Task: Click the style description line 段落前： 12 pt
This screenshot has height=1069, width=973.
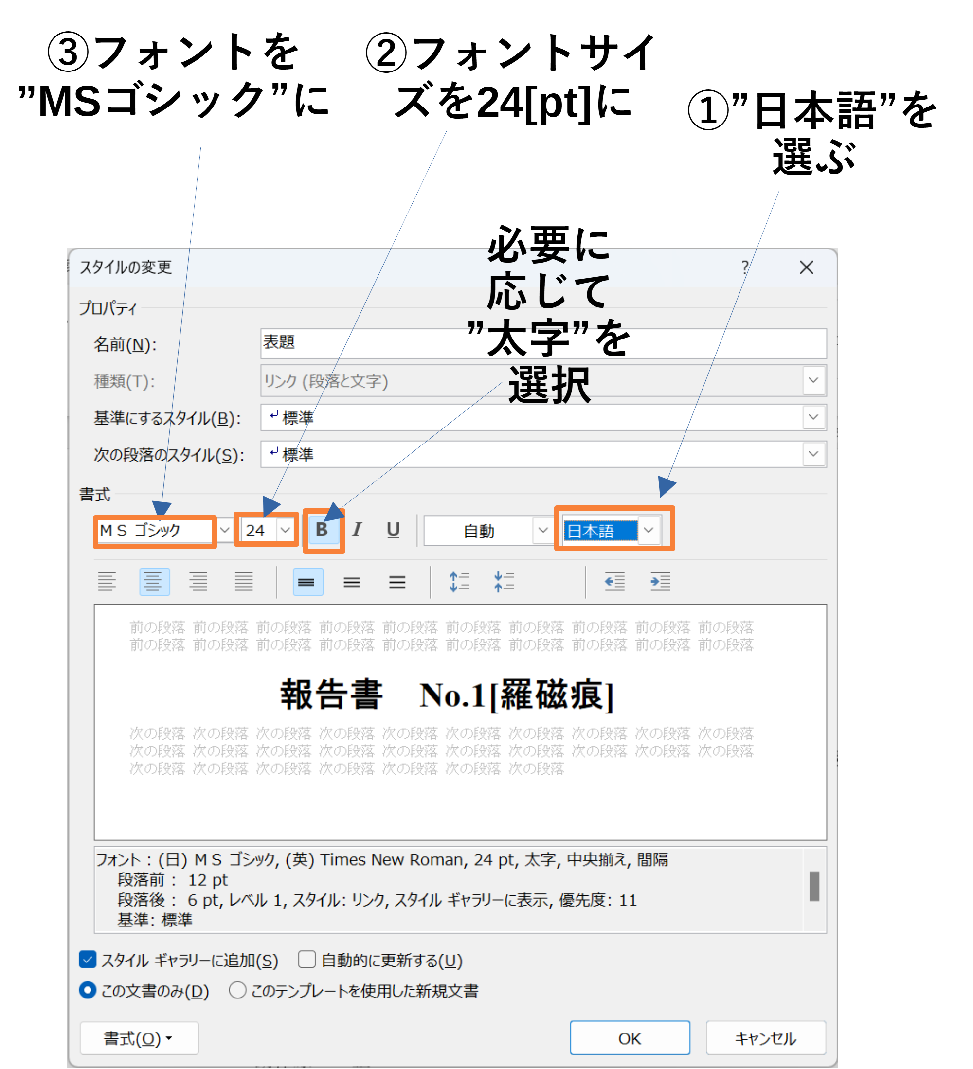Action: [x=173, y=881]
